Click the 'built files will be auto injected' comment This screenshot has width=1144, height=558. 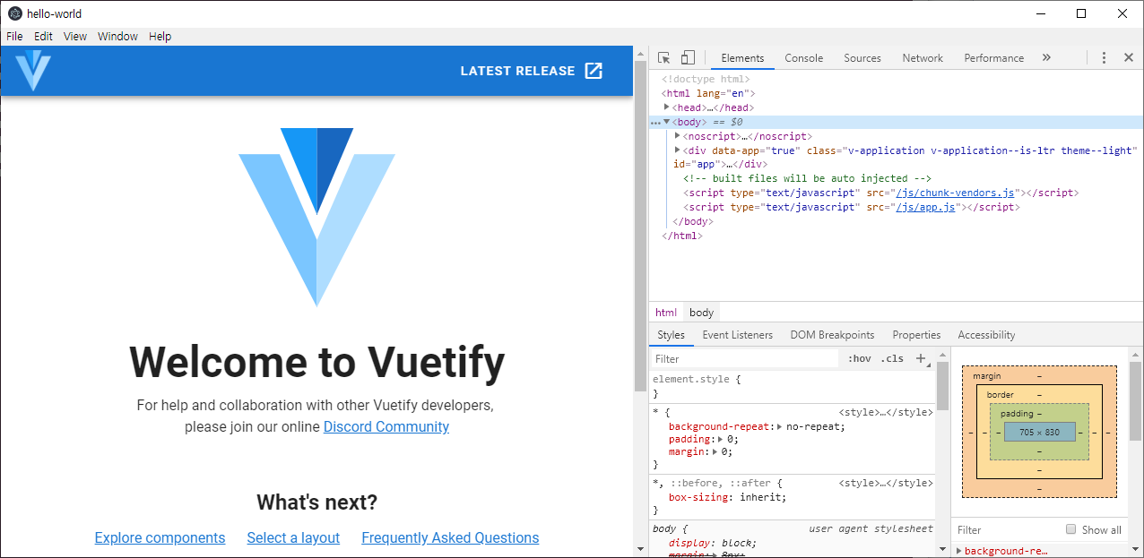807,179
